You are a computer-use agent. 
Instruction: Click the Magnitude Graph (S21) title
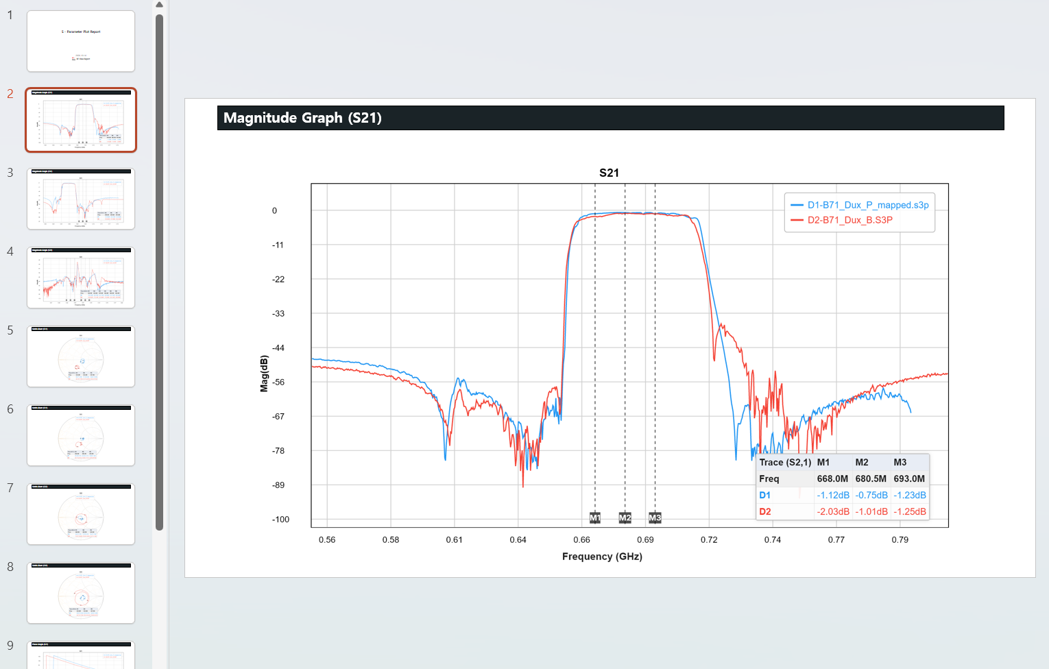tap(302, 118)
